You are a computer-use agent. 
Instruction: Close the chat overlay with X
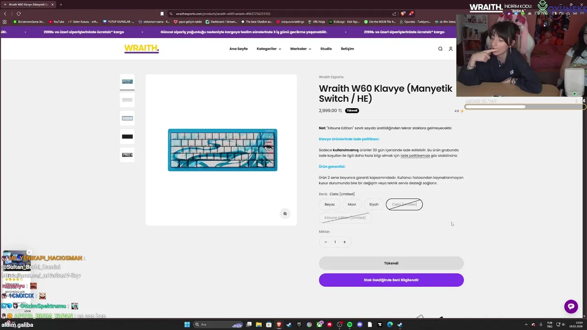[x=29, y=253]
